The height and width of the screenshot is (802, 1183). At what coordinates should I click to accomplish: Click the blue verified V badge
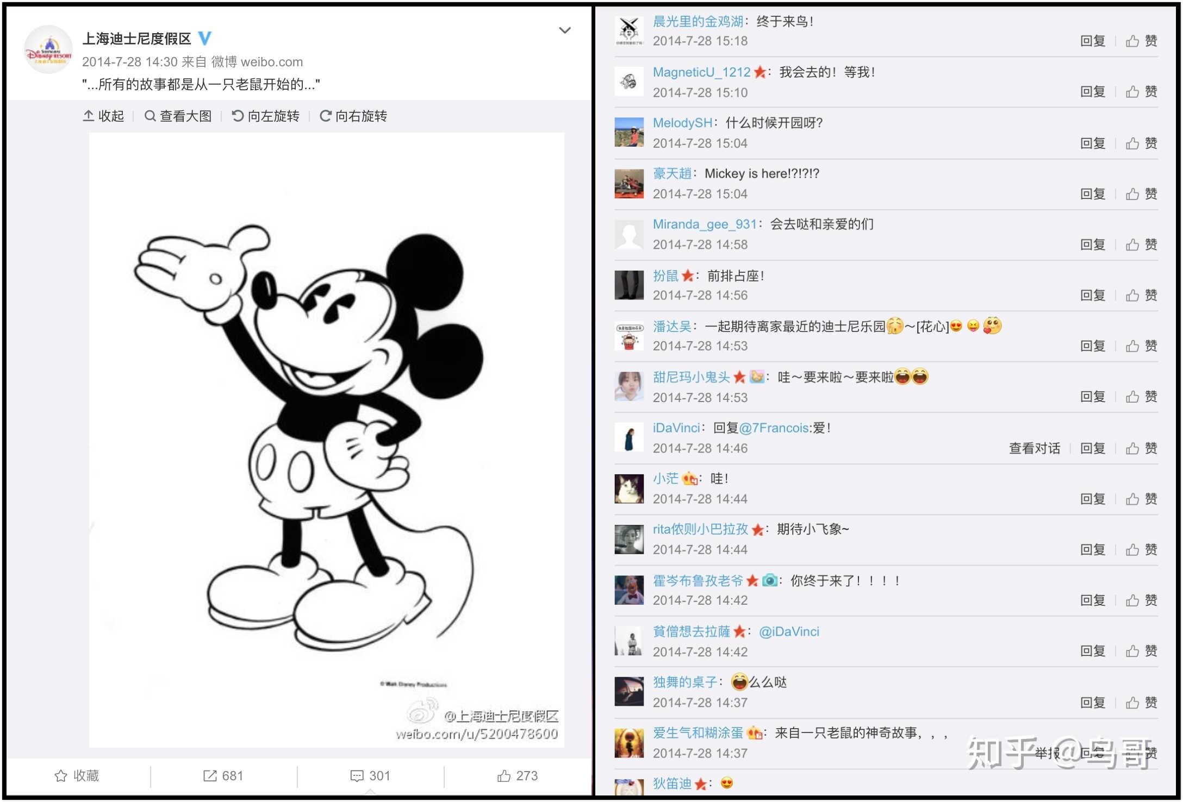click(204, 38)
